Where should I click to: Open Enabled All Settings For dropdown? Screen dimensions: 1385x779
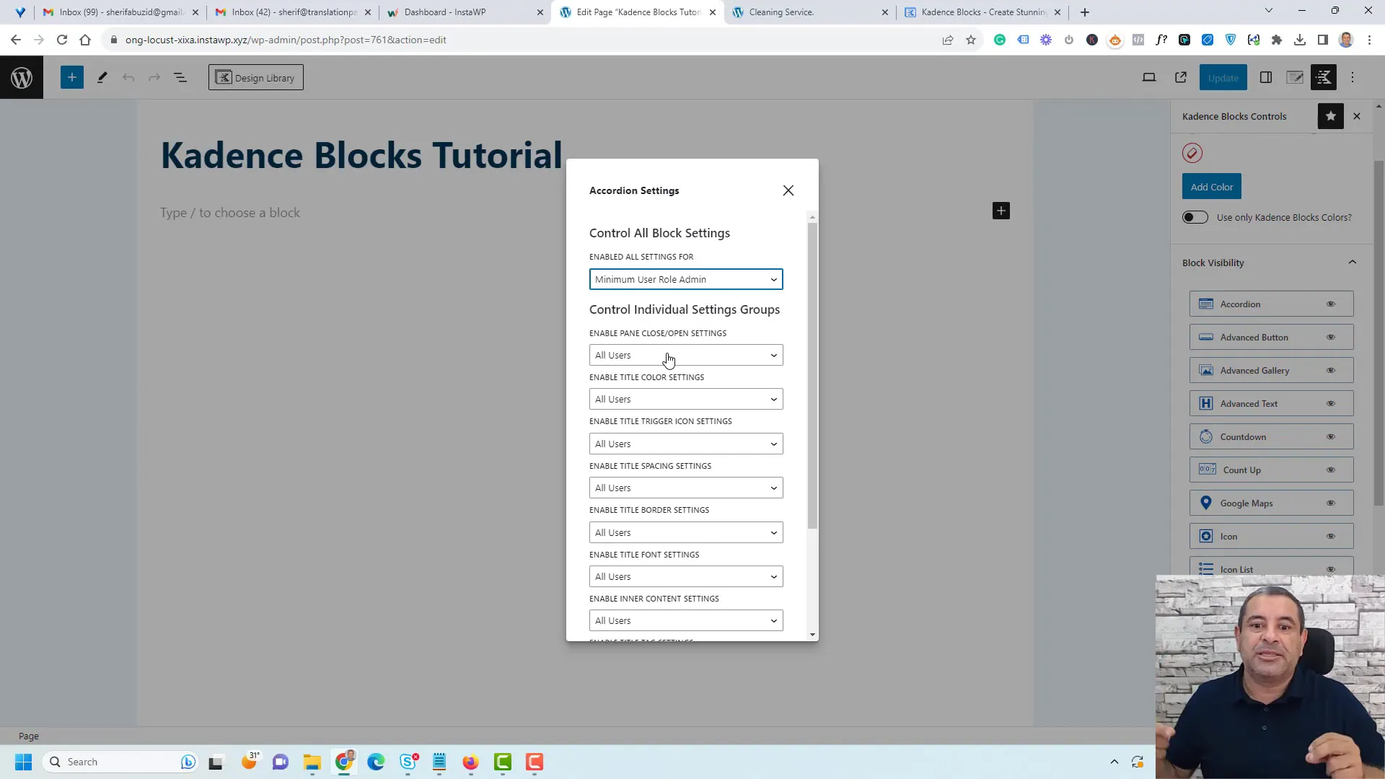pos(686,279)
